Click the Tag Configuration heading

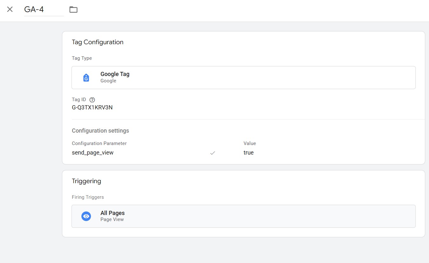pos(98,42)
